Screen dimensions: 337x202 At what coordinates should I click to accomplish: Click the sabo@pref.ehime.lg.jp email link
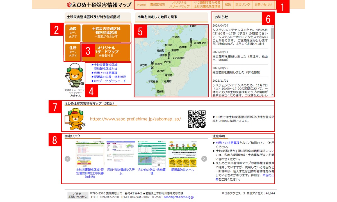click(x=179, y=197)
